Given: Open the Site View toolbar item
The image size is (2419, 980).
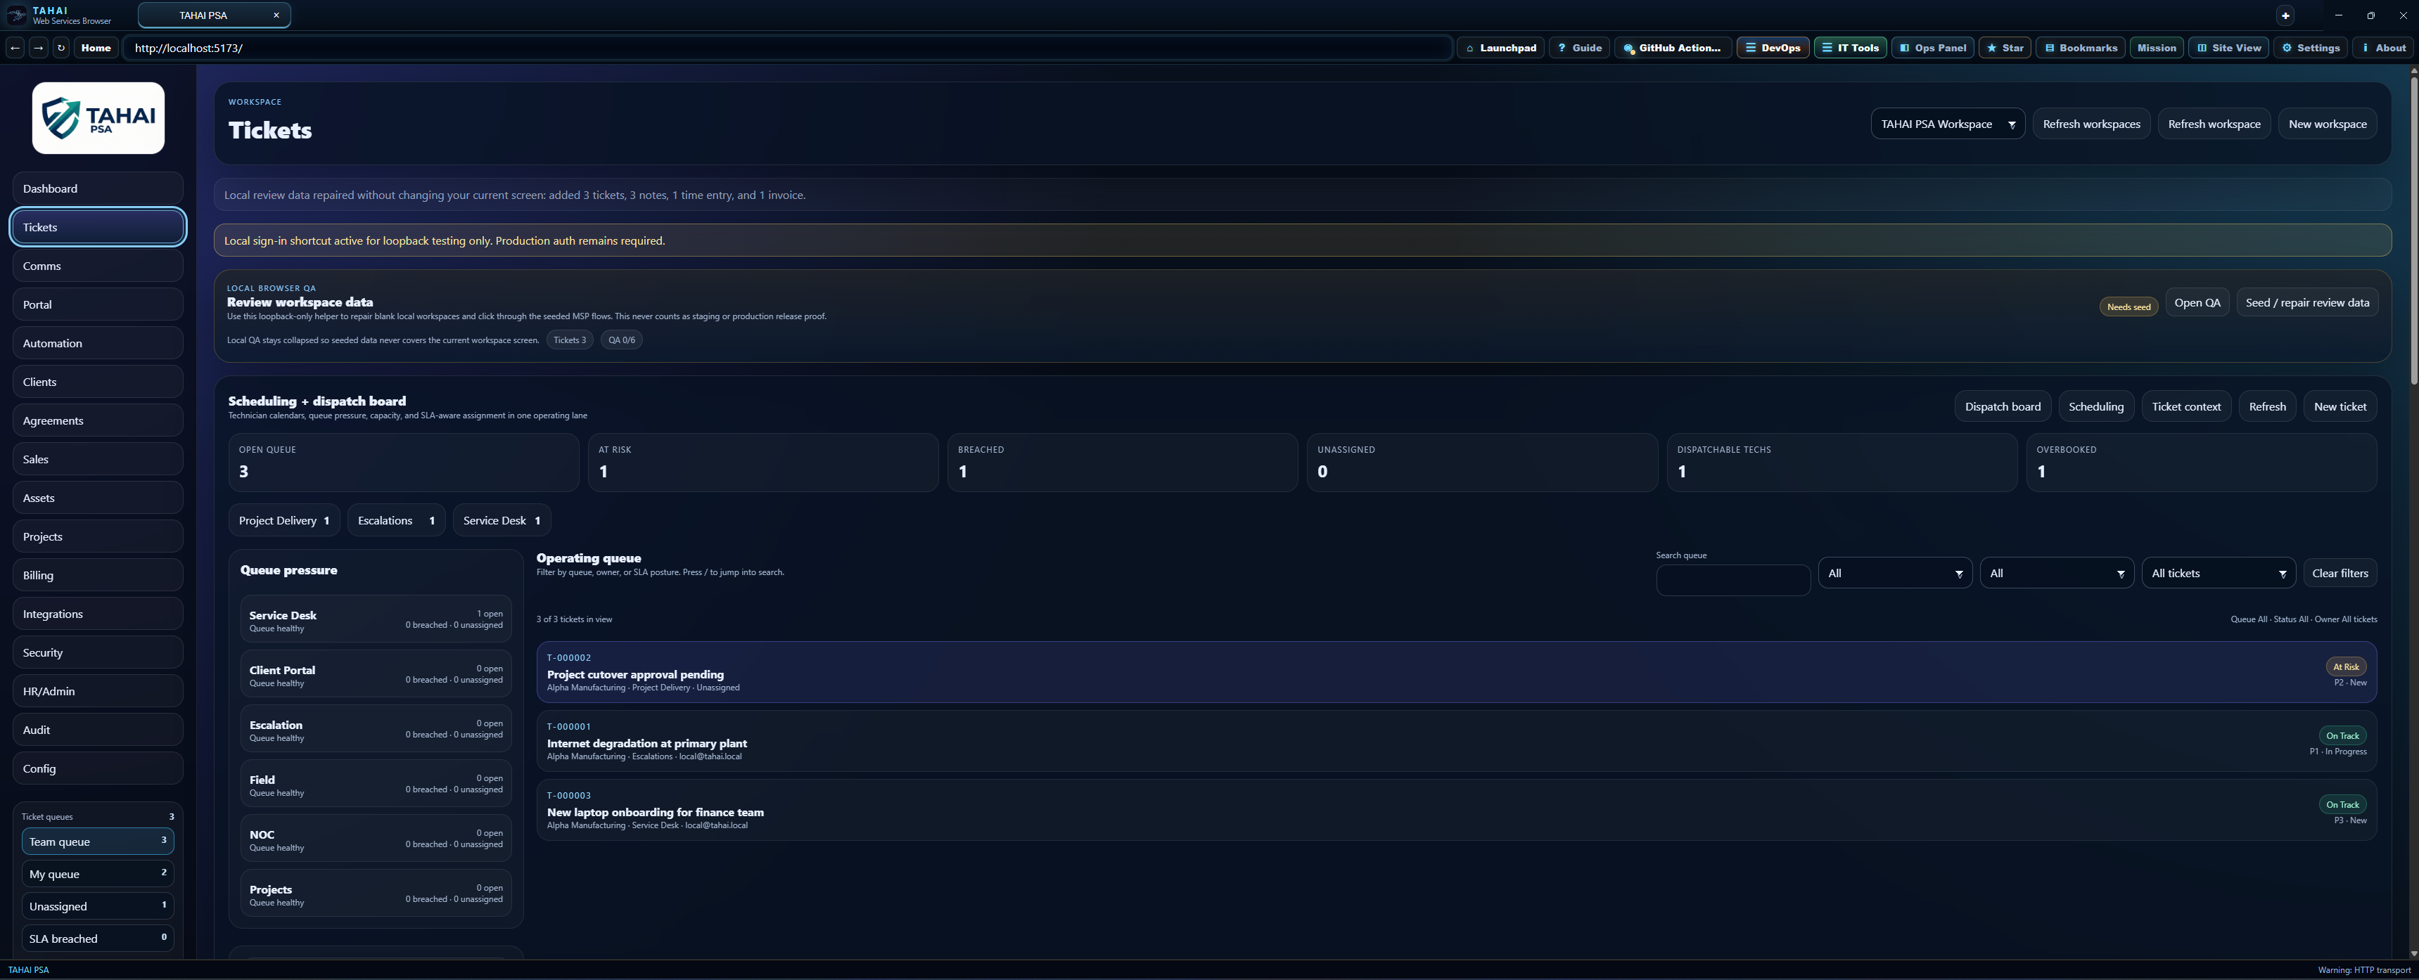Looking at the screenshot, I should (2228, 48).
